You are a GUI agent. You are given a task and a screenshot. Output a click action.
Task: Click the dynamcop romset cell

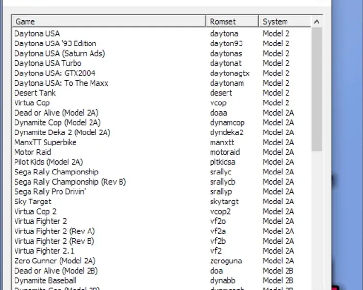coord(227,123)
